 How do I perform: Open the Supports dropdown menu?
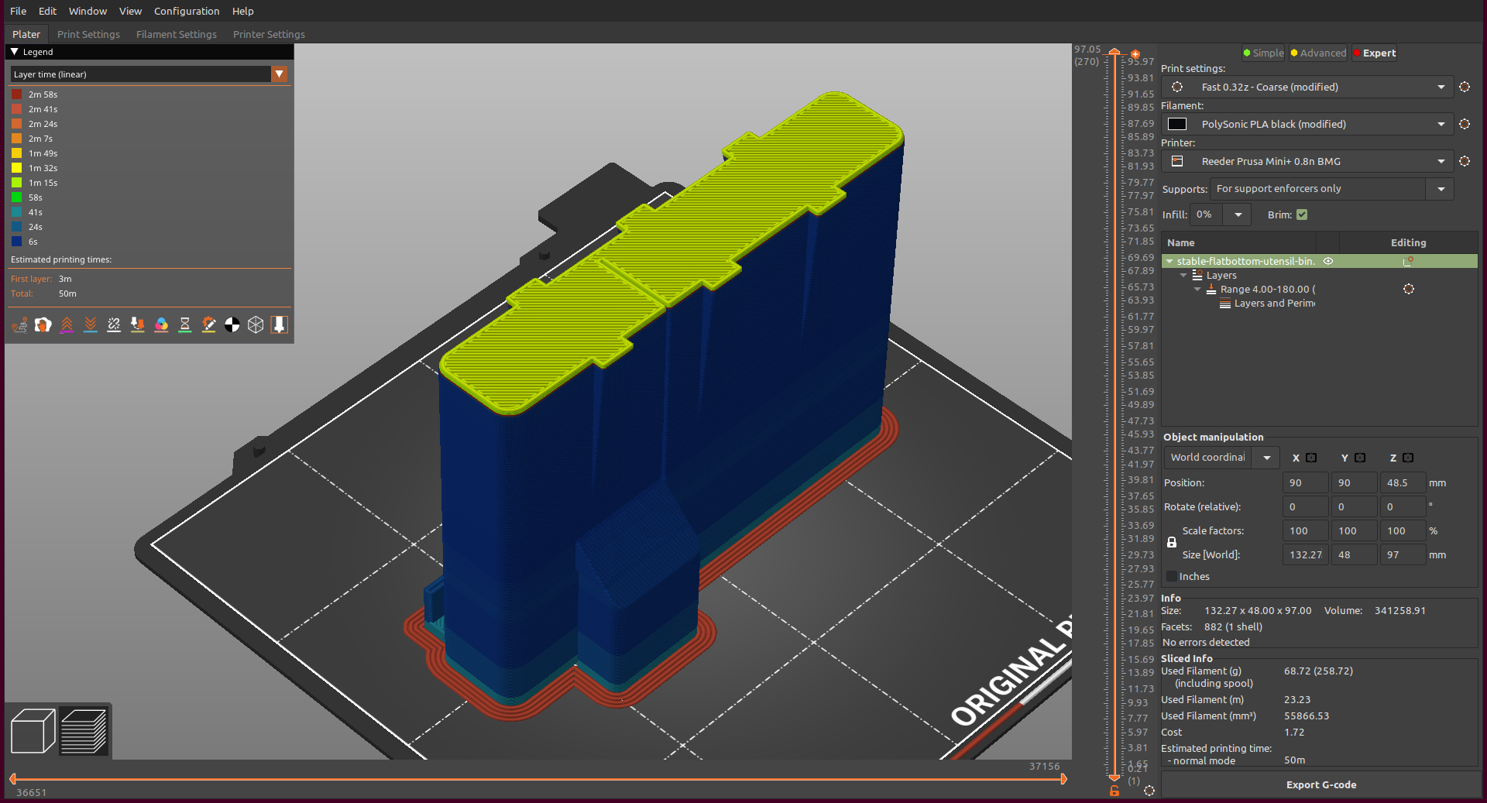1441,188
